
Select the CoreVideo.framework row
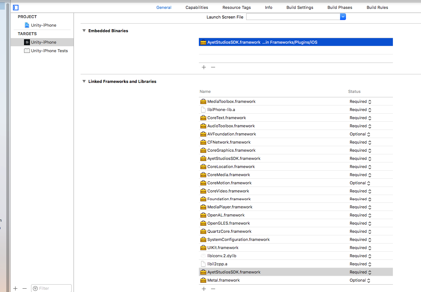pyautogui.click(x=296, y=191)
